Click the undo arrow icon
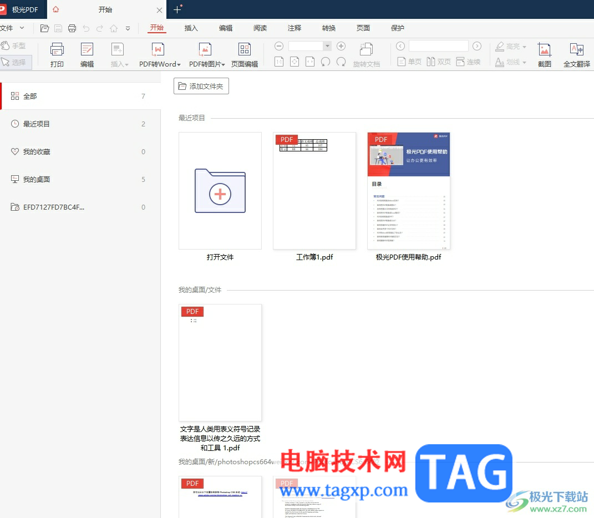 click(86, 28)
